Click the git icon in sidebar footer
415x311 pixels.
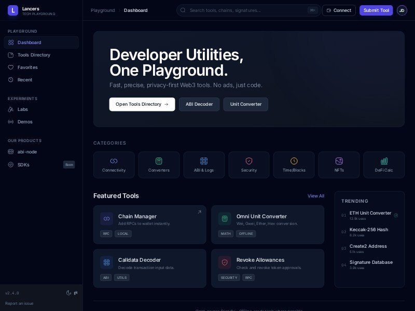76,293
